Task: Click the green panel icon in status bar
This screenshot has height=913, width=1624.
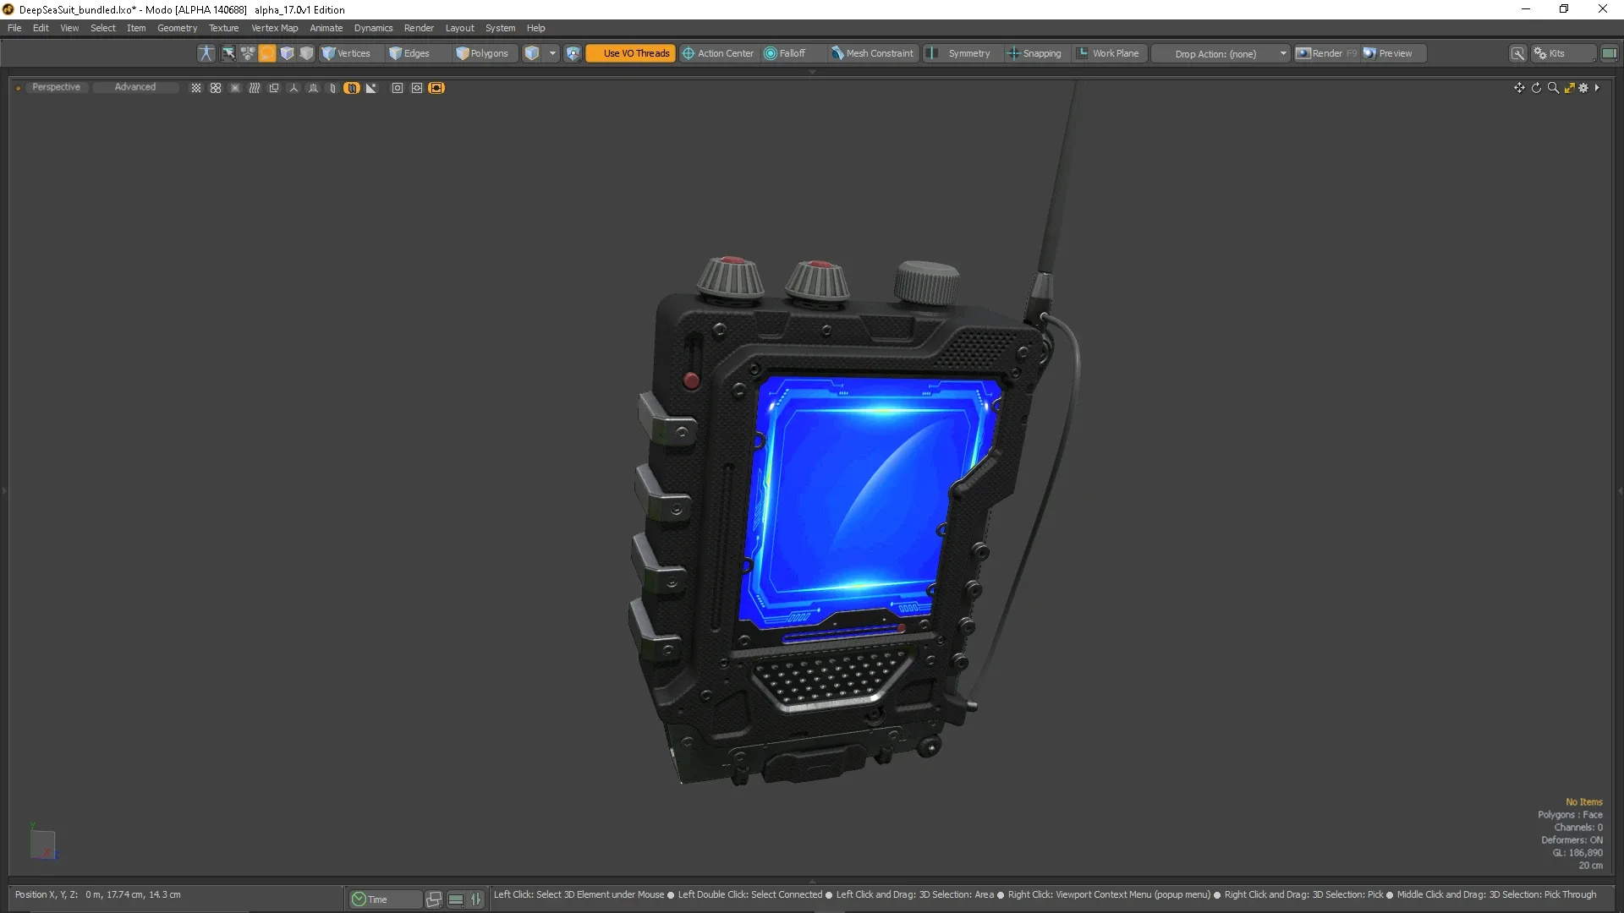Action: (x=456, y=899)
